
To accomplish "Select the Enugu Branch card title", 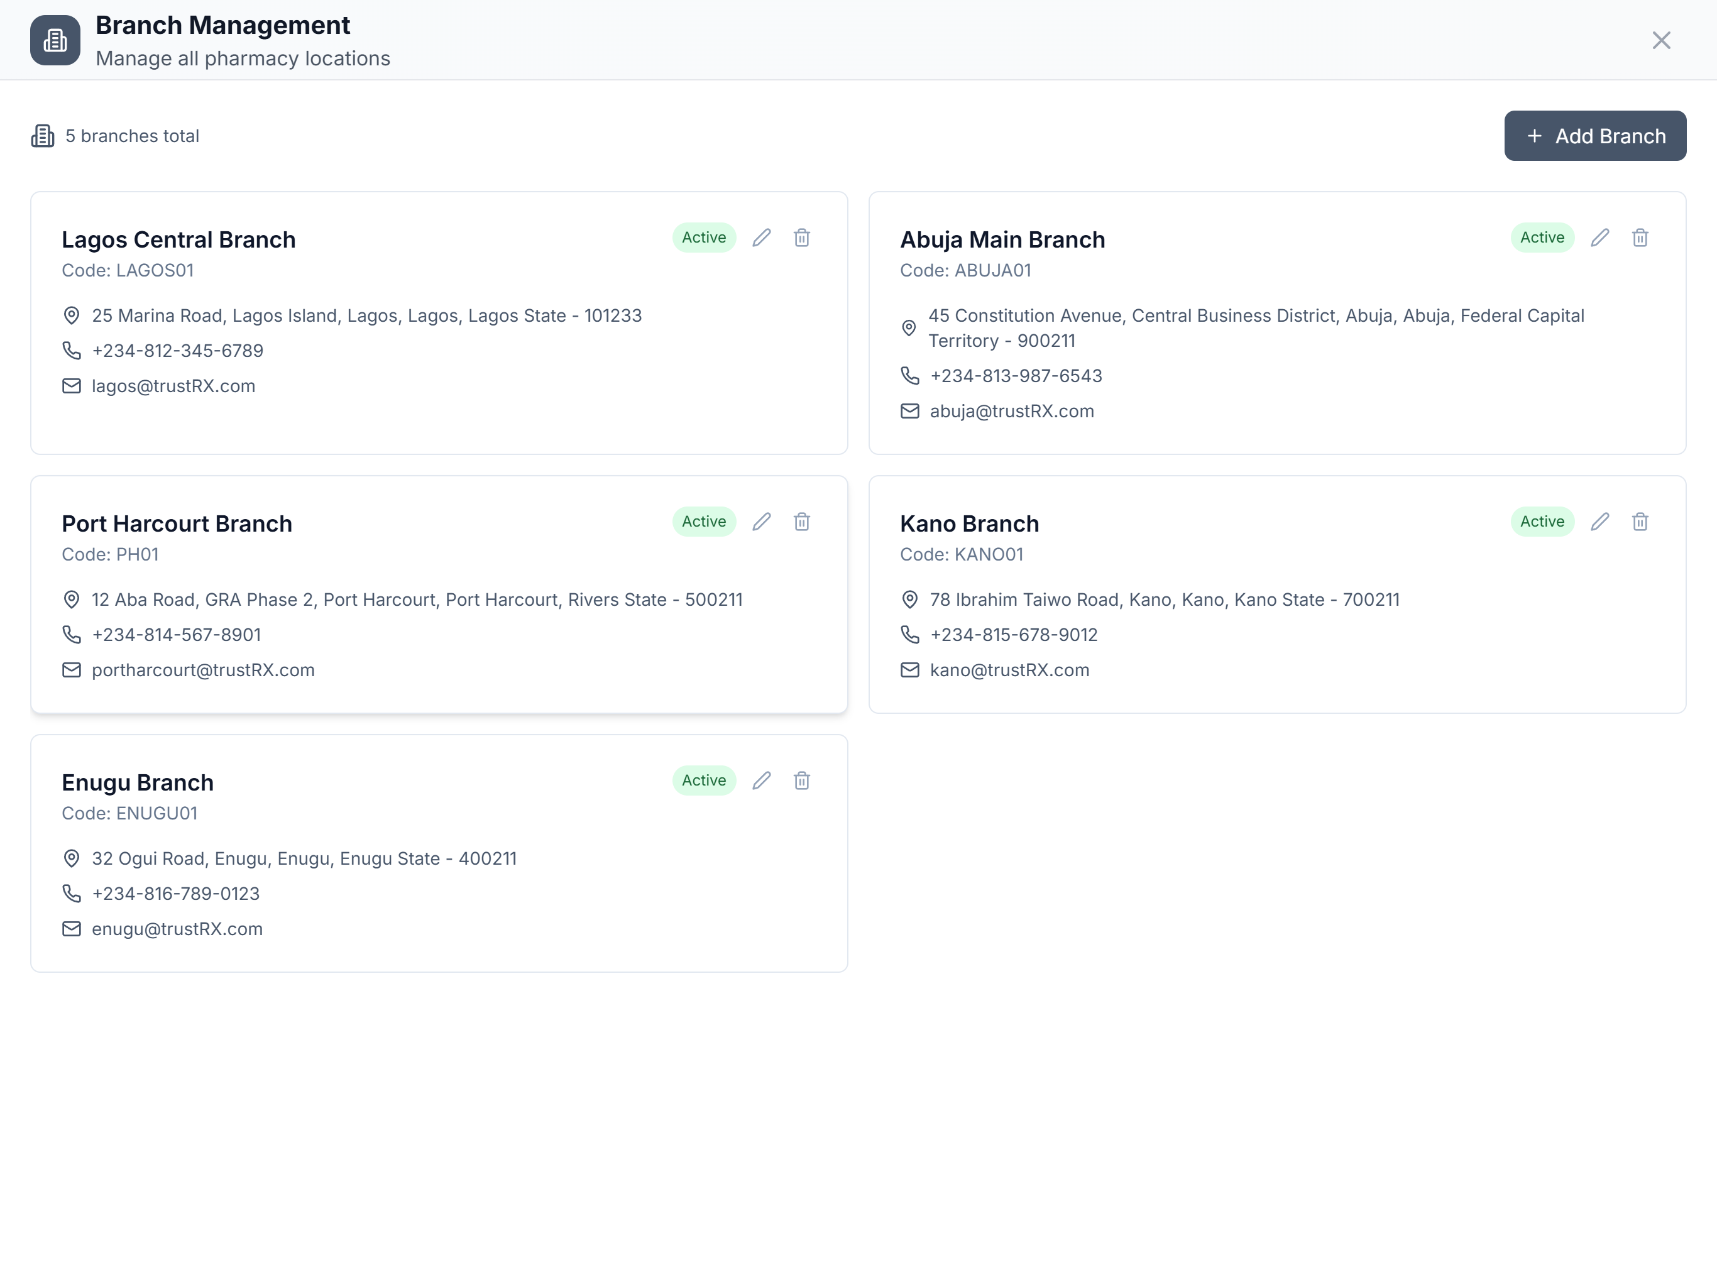I will click(138, 782).
